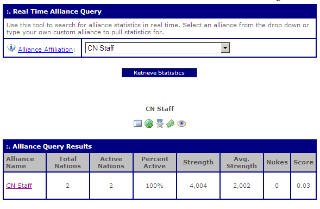Open the alliance list view icon
Image resolution: width=320 pixels, height=209 pixels.
137,124
